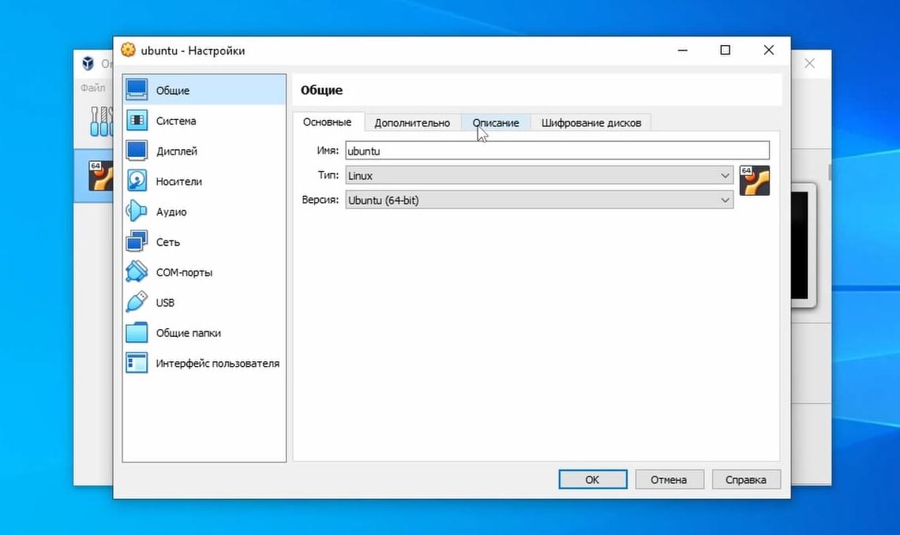Switch to the Шифрование дисков tab
Image resolution: width=900 pixels, height=535 pixels.
pos(591,123)
